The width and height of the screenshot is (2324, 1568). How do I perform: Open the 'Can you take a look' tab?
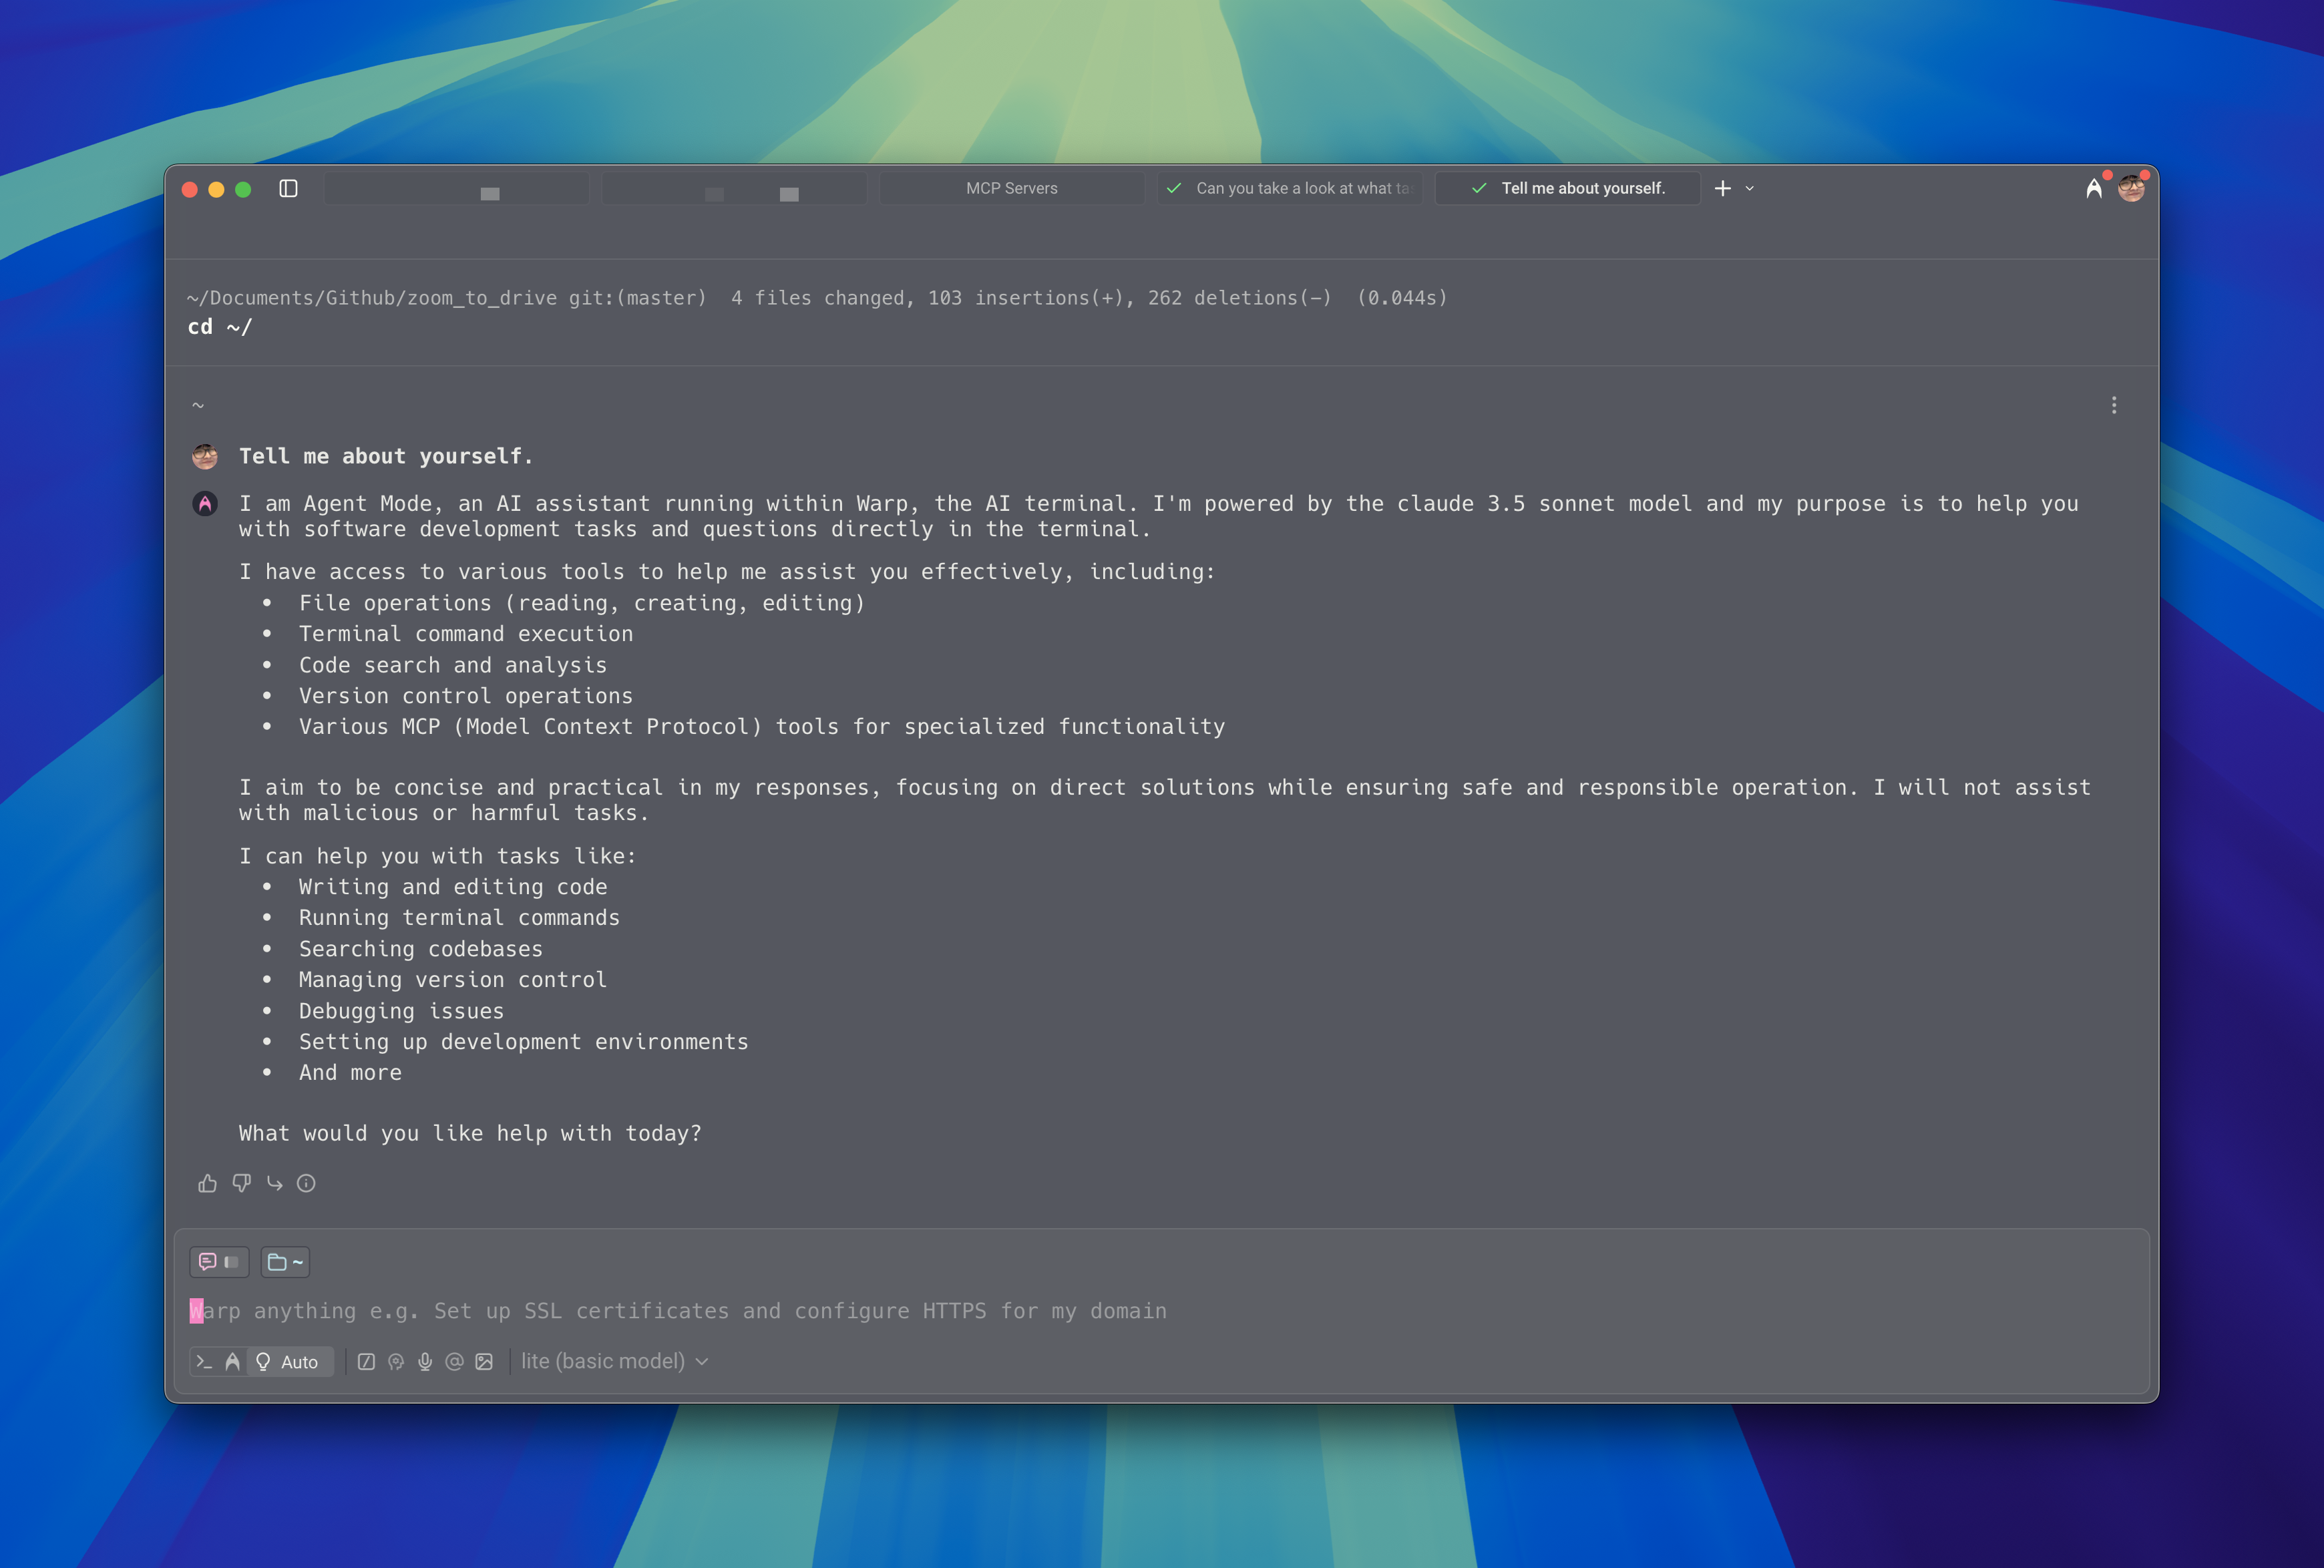pos(1290,188)
